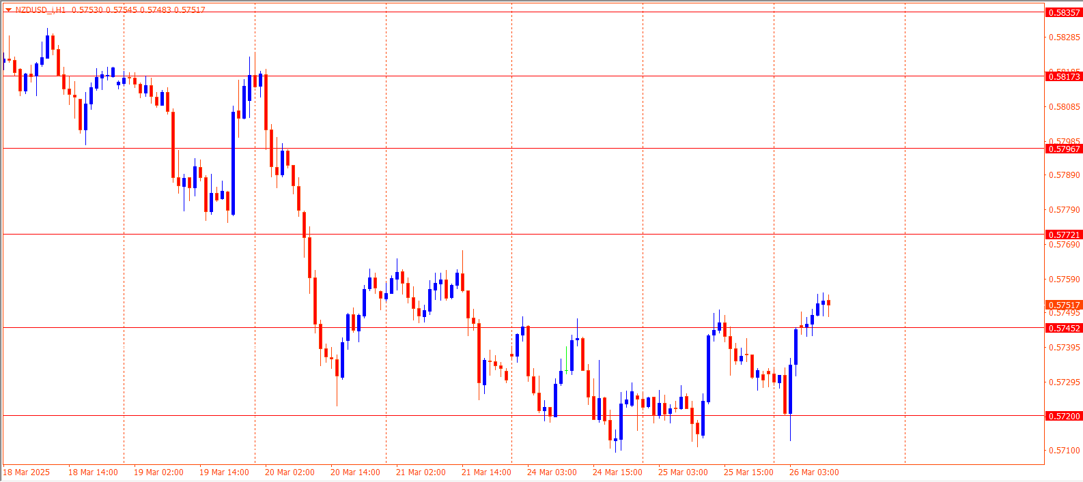Select the 0.58357 red price label

tap(1064, 12)
